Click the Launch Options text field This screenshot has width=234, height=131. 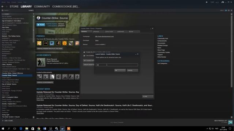click(x=117, y=65)
